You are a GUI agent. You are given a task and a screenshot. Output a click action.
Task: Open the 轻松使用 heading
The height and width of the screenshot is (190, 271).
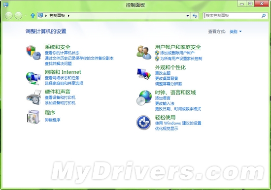[165, 118]
